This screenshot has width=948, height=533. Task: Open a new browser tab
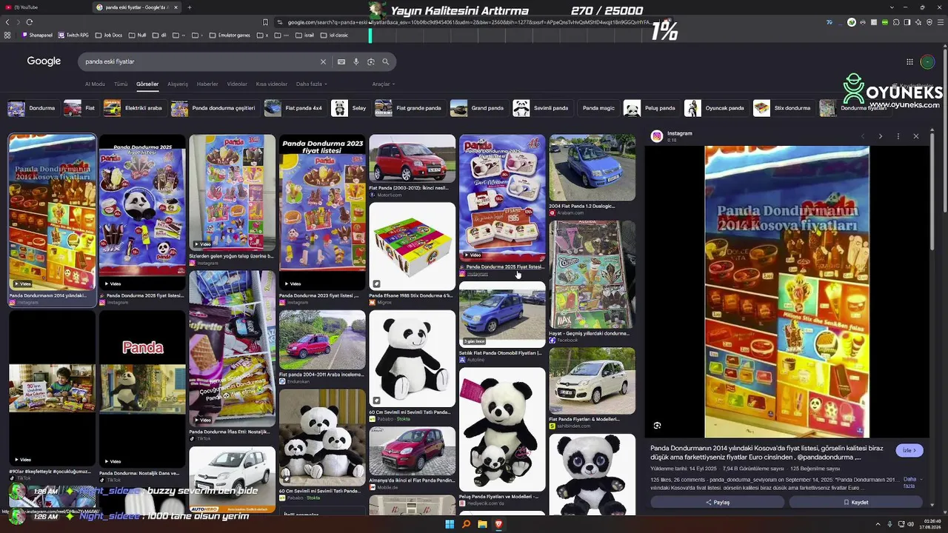tap(190, 7)
